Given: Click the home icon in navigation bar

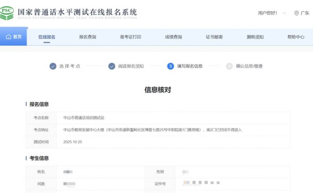Looking at the screenshot, I should tap(8, 37).
